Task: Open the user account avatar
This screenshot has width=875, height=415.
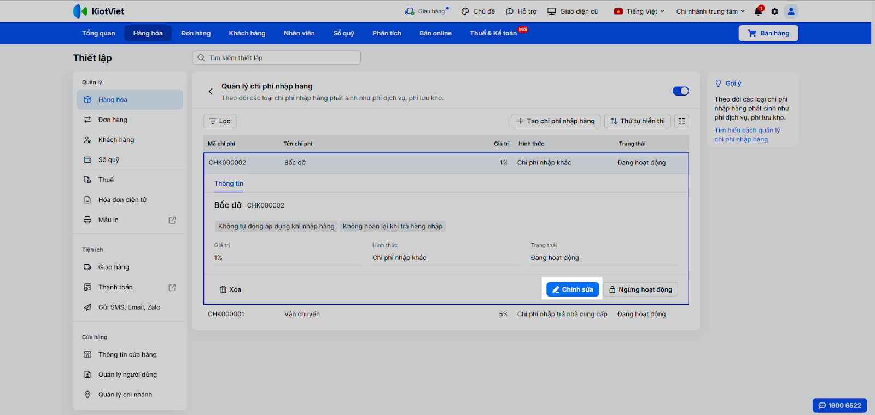Action: (791, 11)
